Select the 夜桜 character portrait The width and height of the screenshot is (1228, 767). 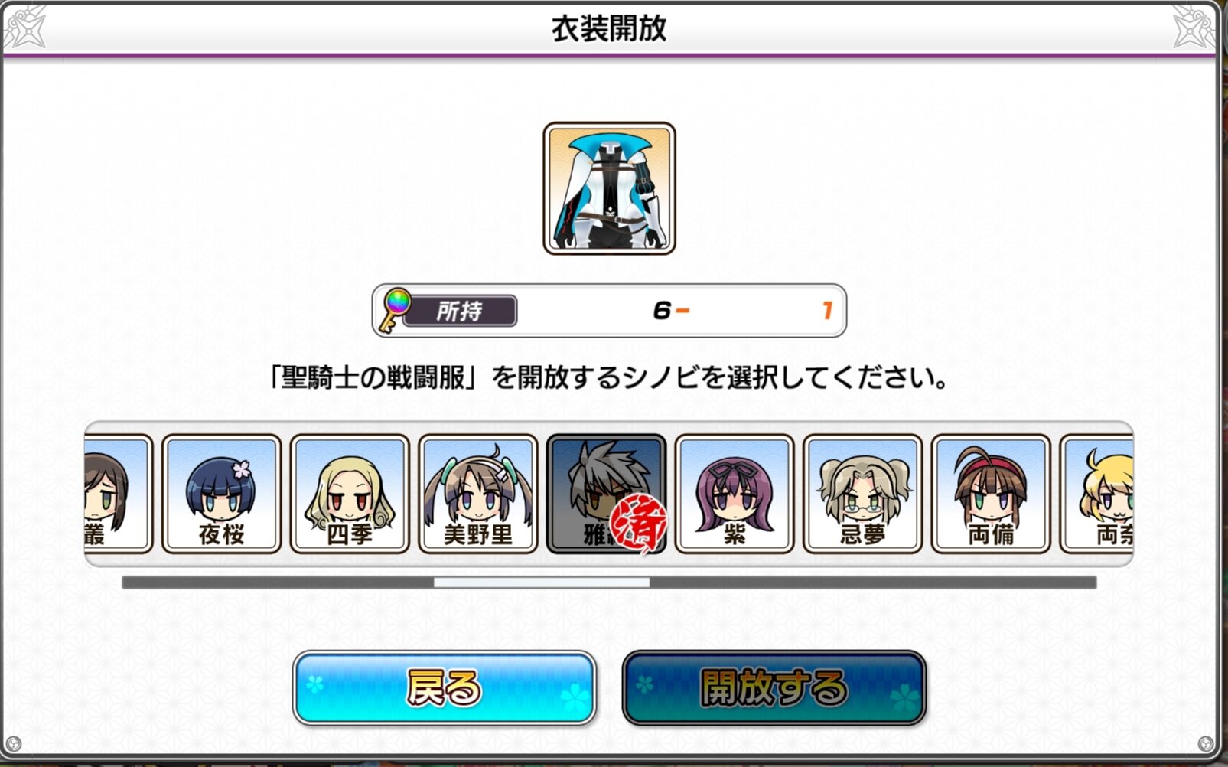(x=221, y=494)
